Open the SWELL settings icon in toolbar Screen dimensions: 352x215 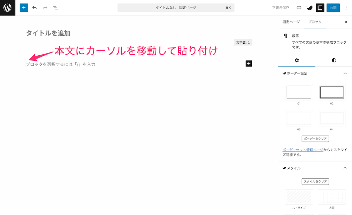click(x=309, y=8)
